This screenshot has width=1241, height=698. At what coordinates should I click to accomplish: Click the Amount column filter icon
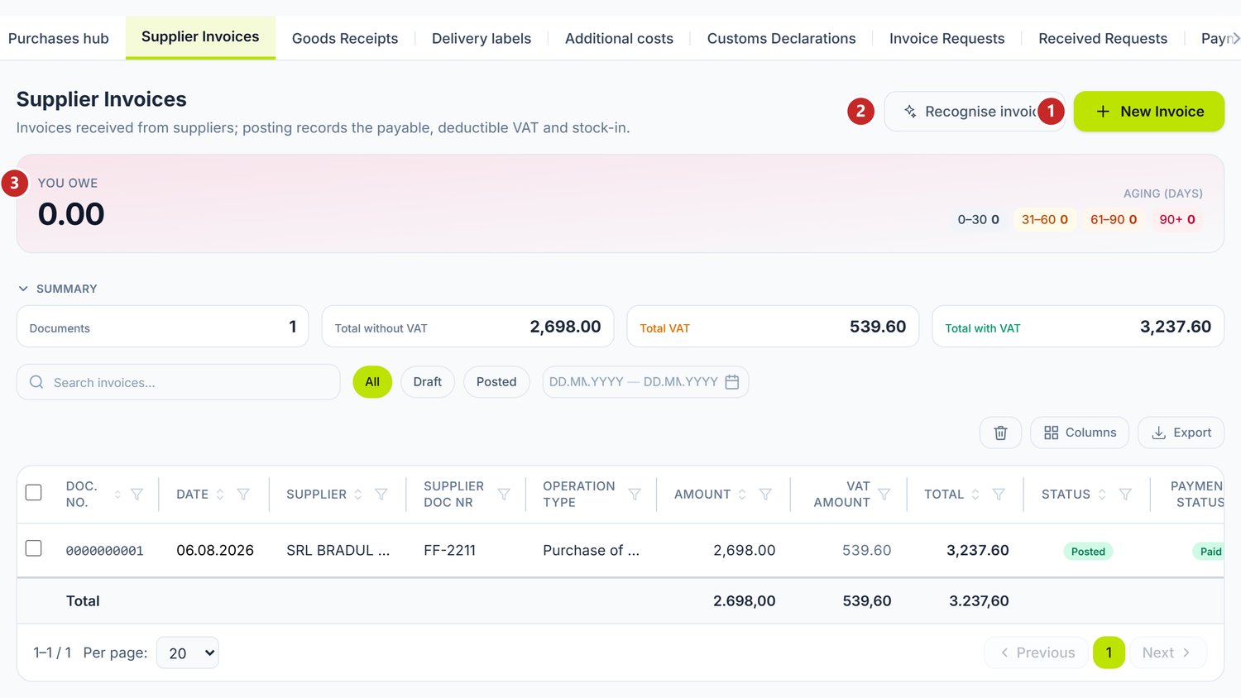(765, 495)
